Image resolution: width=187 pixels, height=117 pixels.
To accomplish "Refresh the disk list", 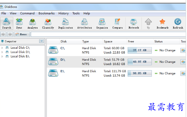I will pos(178,23).
